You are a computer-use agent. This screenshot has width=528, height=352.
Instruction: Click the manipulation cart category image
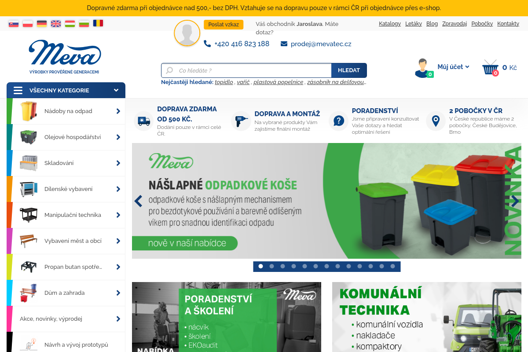[x=29, y=215]
